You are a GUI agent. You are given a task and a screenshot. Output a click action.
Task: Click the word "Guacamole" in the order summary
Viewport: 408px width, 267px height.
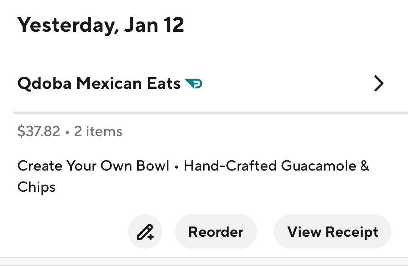[319, 166]
